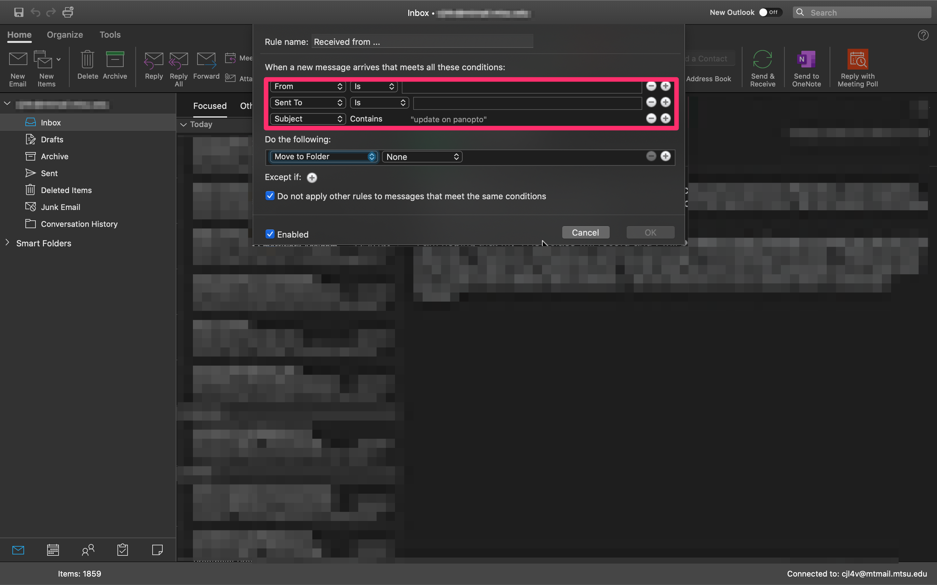The height and width of the screenshot is (585, 937).
Task: Click the Delete trash icon
Action: (x=88, y=60)
